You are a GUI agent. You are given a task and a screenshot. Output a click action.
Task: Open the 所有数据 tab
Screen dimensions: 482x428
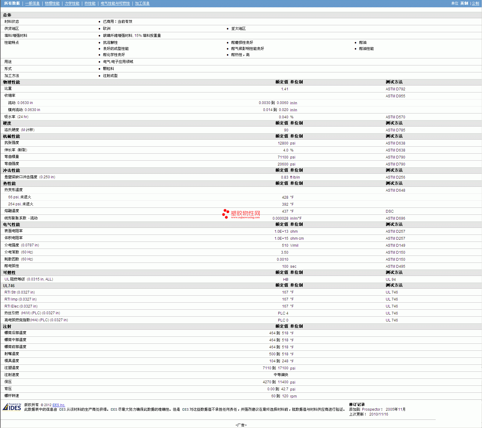(12, 3)
